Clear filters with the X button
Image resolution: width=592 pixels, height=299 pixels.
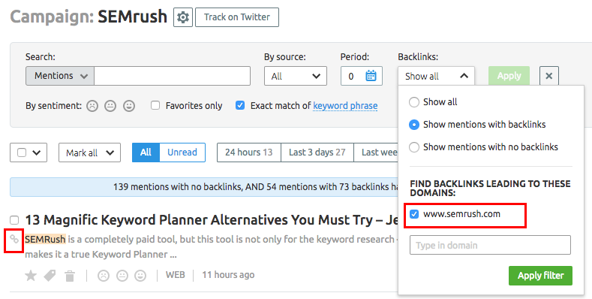coord(549,76)
